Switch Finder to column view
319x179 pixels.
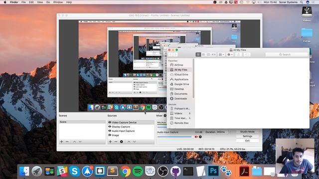click(x=208, y=54)
